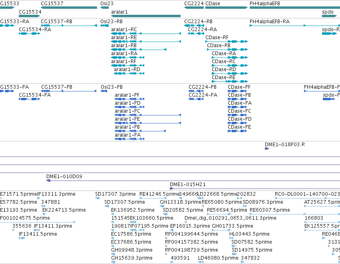This screenshot has height=264, width=340.
Task: Select EST LD46080.5prime
Action: (201, 262)
